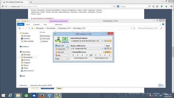Check response time for 8.8.4.4

point(101,58)
